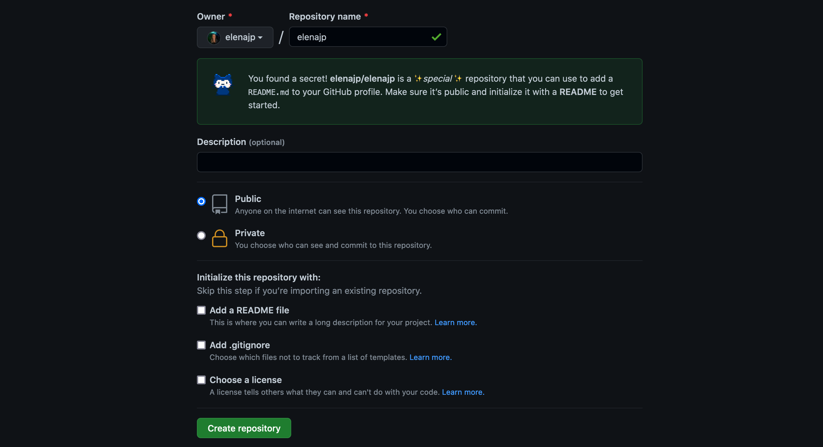The width and height of the screenshot is (823, 447).
Task: Click the Repository name input field
Action: coord(361,37)
